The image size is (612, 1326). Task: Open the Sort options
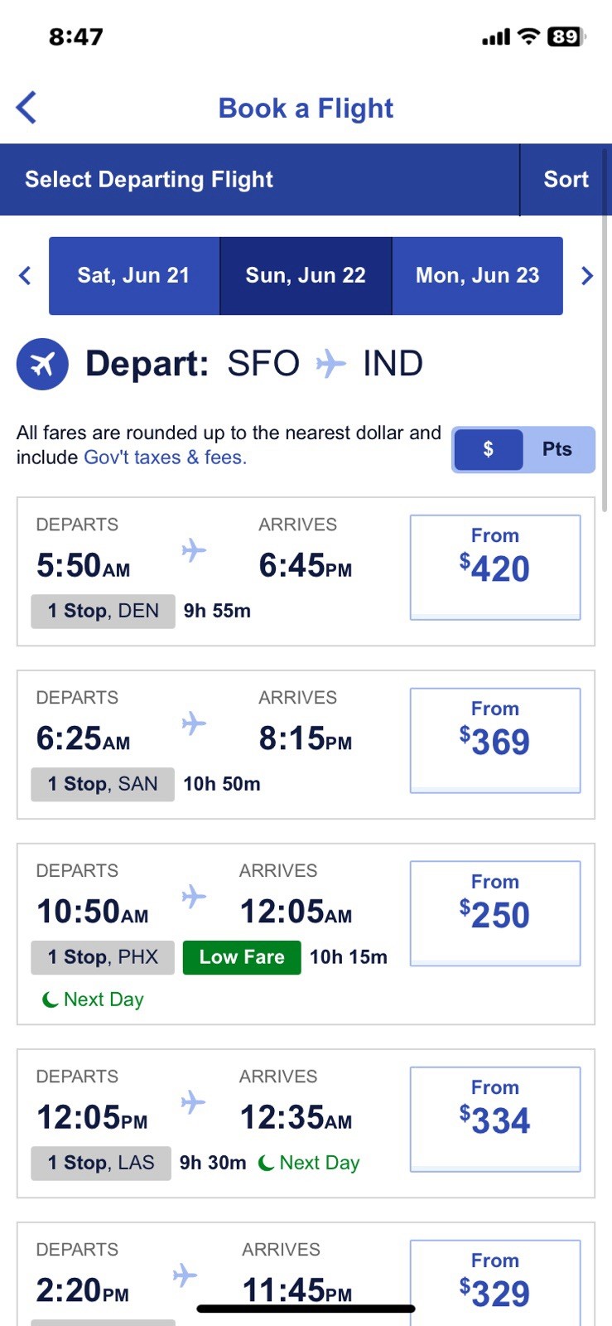point(566,180)
